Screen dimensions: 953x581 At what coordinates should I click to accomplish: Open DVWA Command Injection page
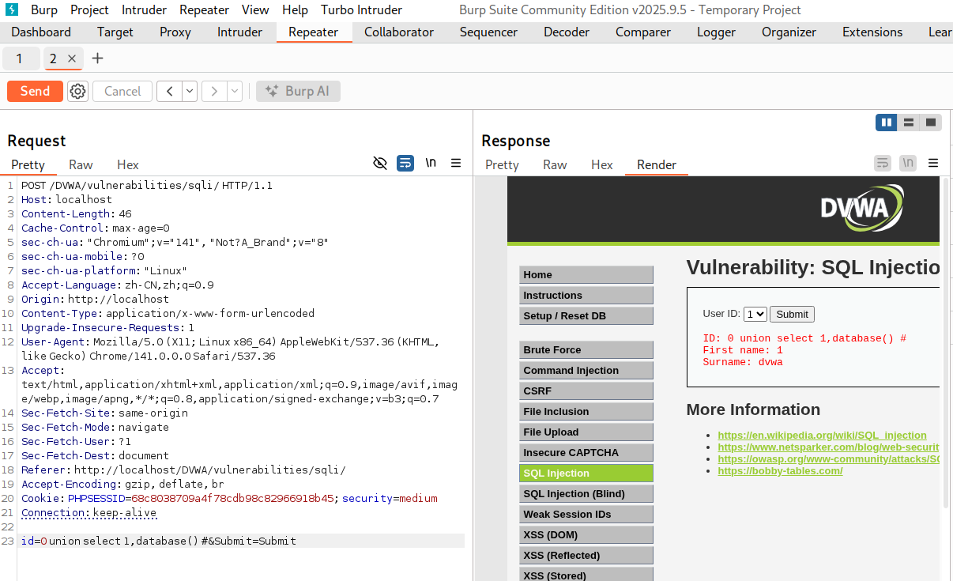(x=586, y=370)
